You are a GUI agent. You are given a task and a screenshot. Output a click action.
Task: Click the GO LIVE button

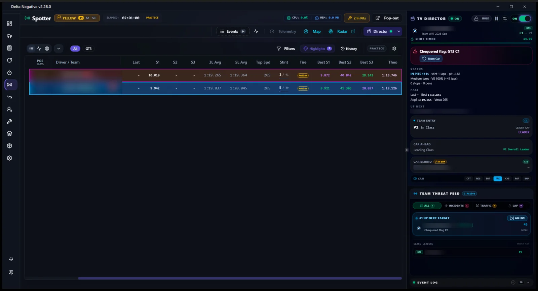[x=517, y=218]
